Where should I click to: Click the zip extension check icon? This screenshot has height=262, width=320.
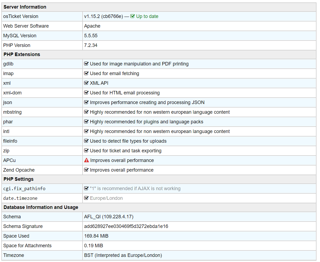[x=86, y=150]
